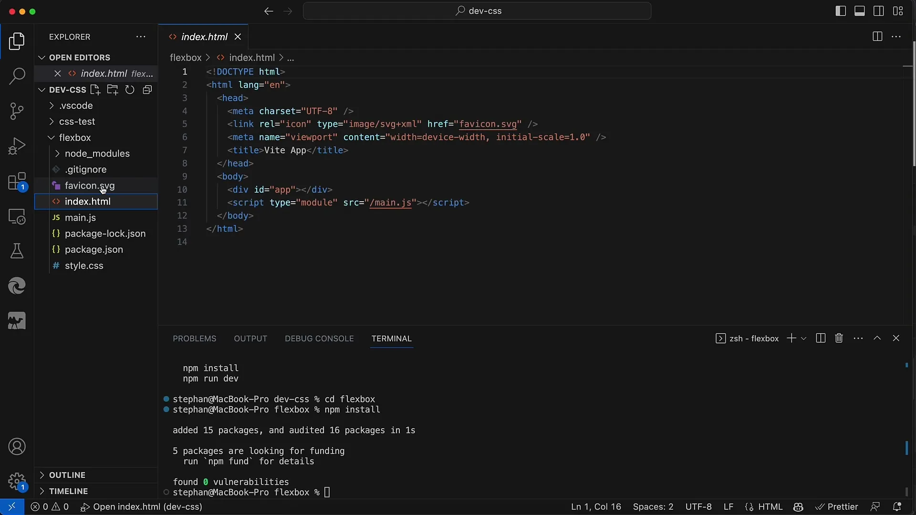The width and height of the screenshot is (916, 515).
Task: Close index.html in Open Editors list
Action: pos(58,73)
